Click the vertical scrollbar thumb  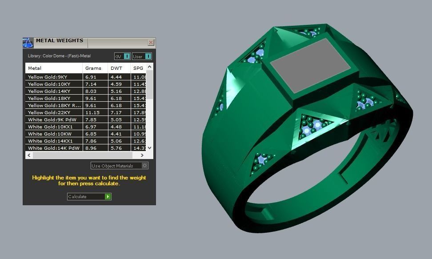click(x=150, y=84)
